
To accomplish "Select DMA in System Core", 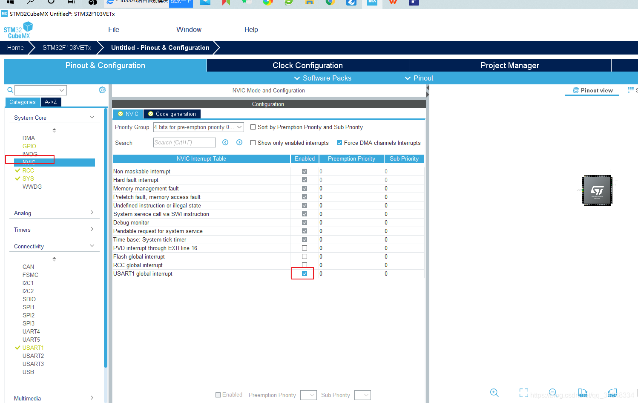I will click(29, 138).
